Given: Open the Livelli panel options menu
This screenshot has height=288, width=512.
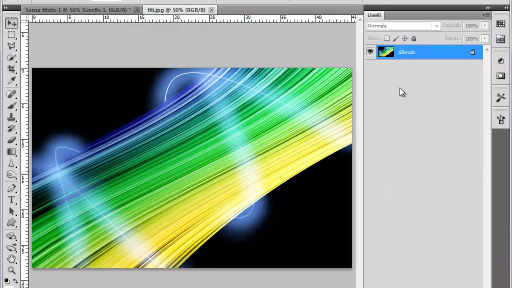Looking at the screenshot, I should (x=486, y=15).
